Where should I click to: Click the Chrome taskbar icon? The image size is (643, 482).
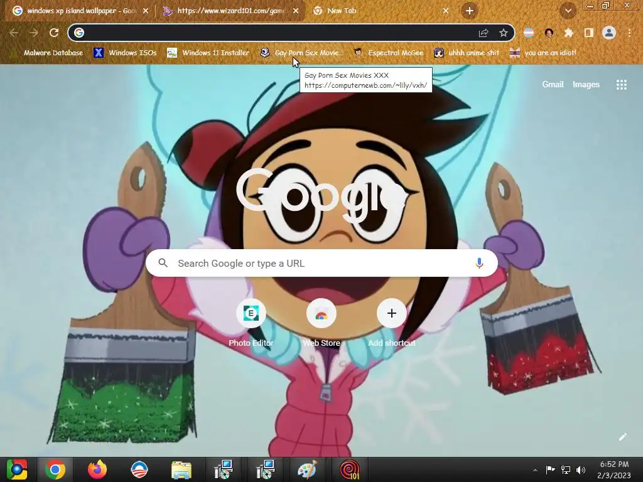55,469
